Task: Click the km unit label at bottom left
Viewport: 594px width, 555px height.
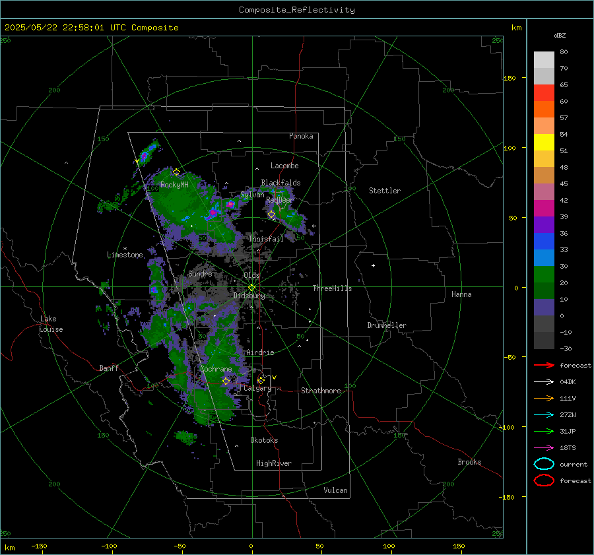Action: tap(10, 548)
